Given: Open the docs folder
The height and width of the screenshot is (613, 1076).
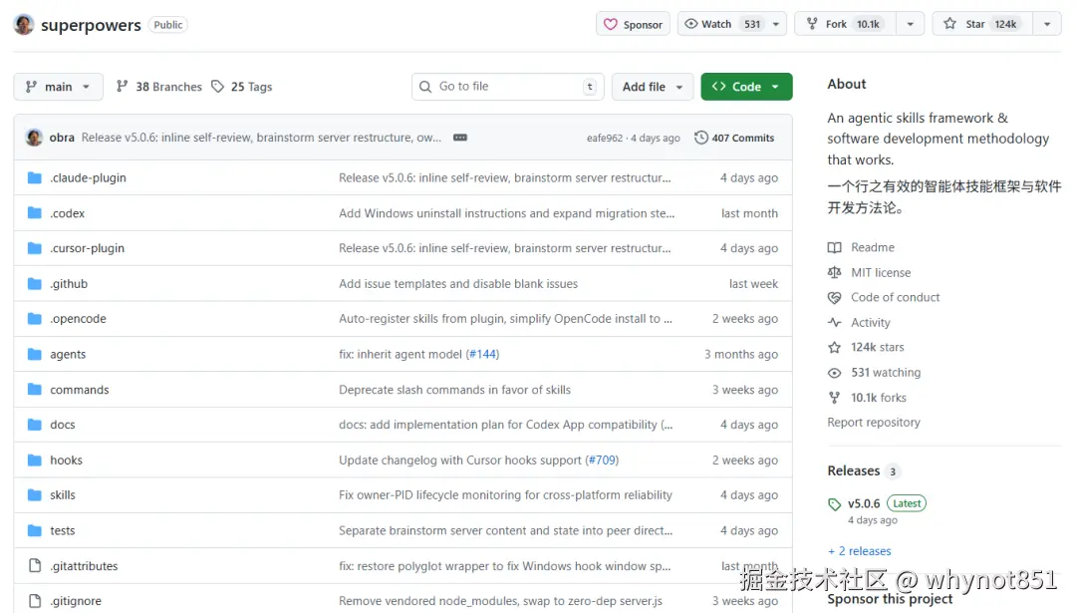Looking at the screenshot, I should click(63, 425).
